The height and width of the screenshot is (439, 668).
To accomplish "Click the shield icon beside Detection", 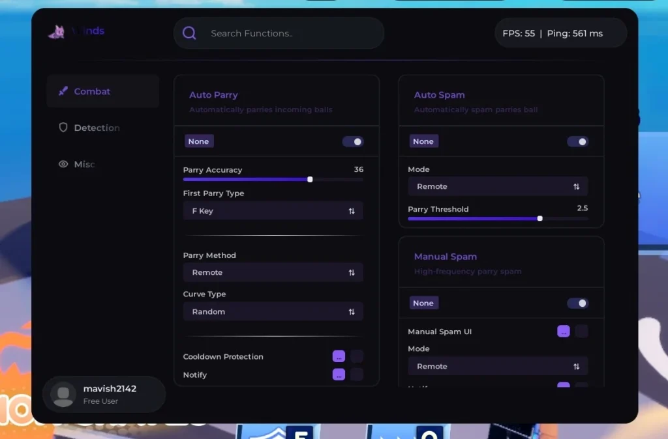I will (x=63, y=128).
